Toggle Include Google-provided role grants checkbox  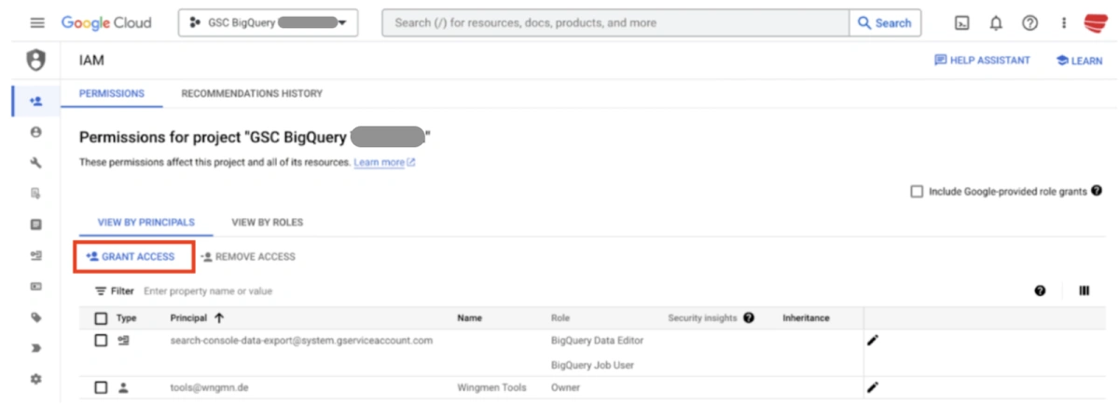(917, 192)
